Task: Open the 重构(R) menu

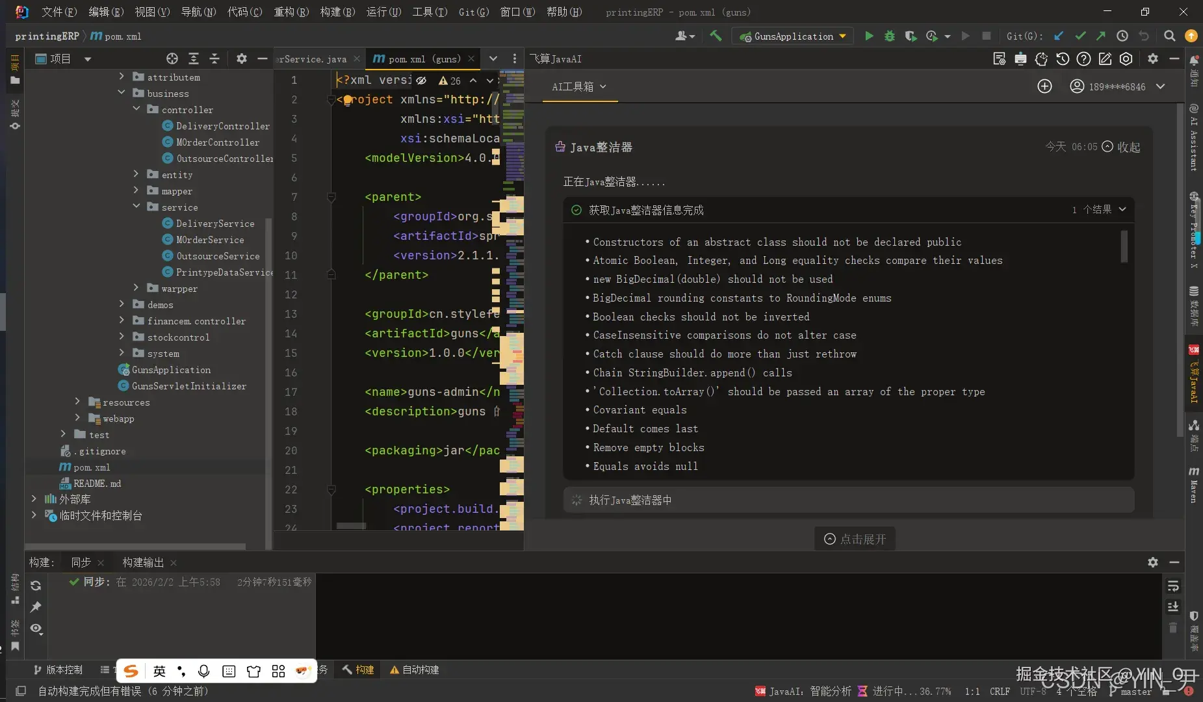Action: [291, 12]
